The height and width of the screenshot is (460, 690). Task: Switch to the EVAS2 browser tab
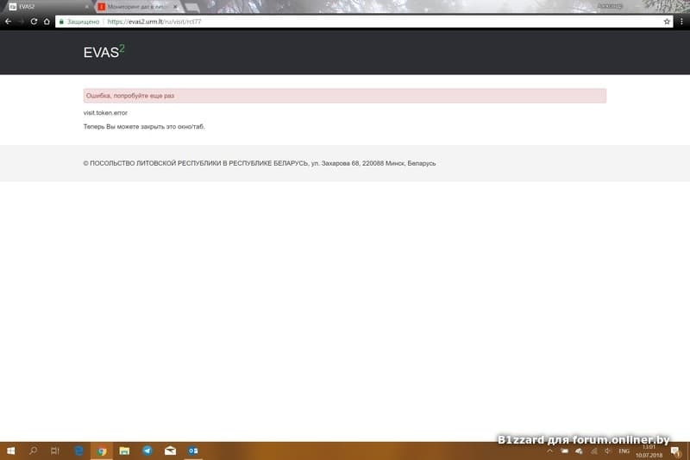[47, 7]
